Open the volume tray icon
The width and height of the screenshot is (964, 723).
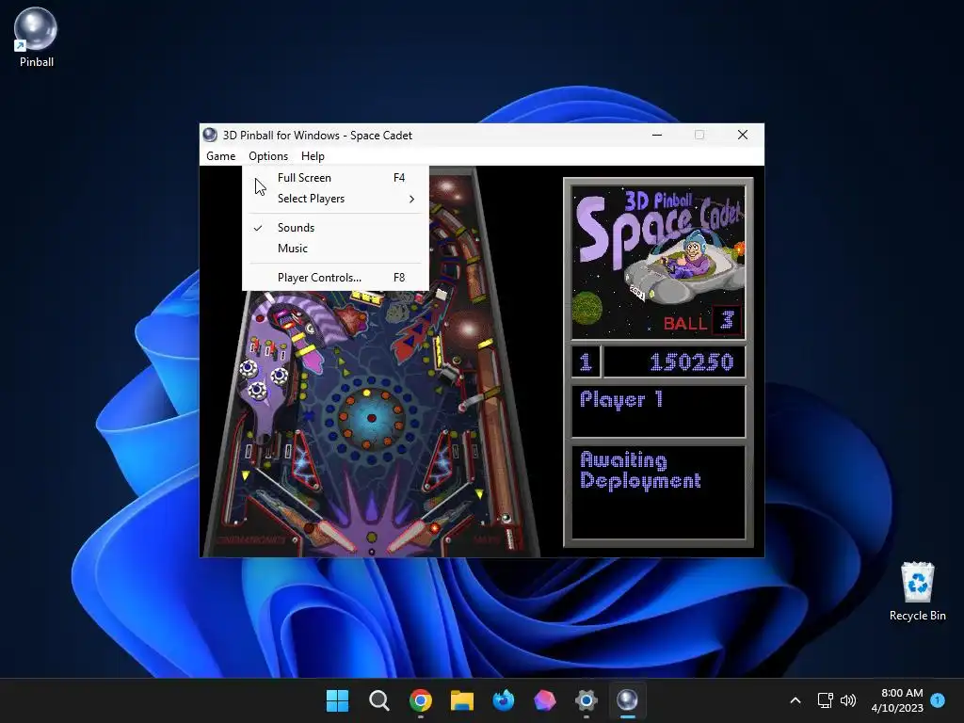(x=848, y=700)
